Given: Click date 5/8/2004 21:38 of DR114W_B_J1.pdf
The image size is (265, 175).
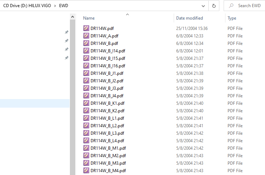Looking at the screenshot, I should pos(190,73).
